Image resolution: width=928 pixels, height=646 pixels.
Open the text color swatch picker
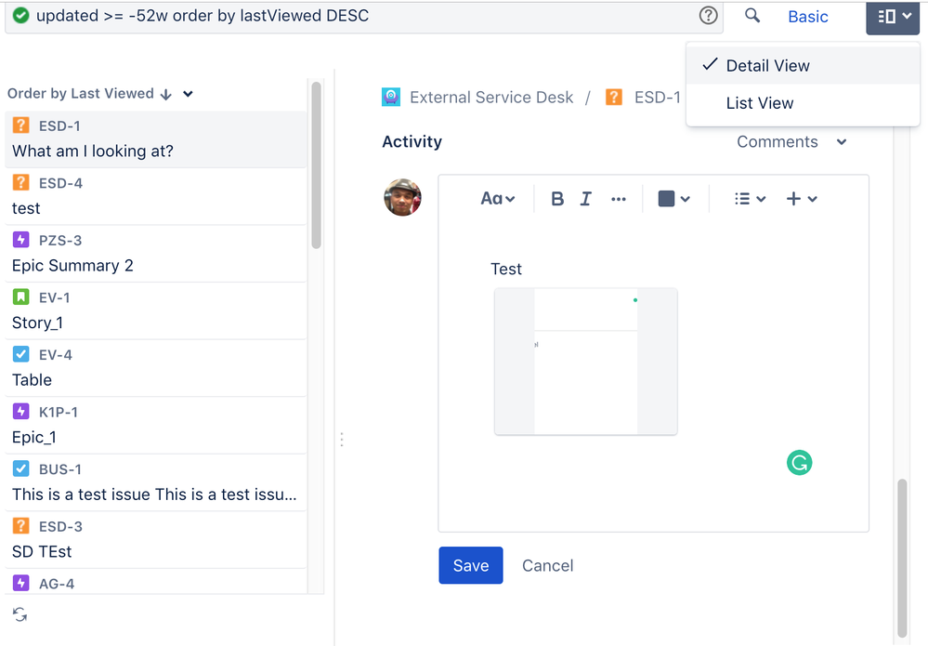pos(673,198)
